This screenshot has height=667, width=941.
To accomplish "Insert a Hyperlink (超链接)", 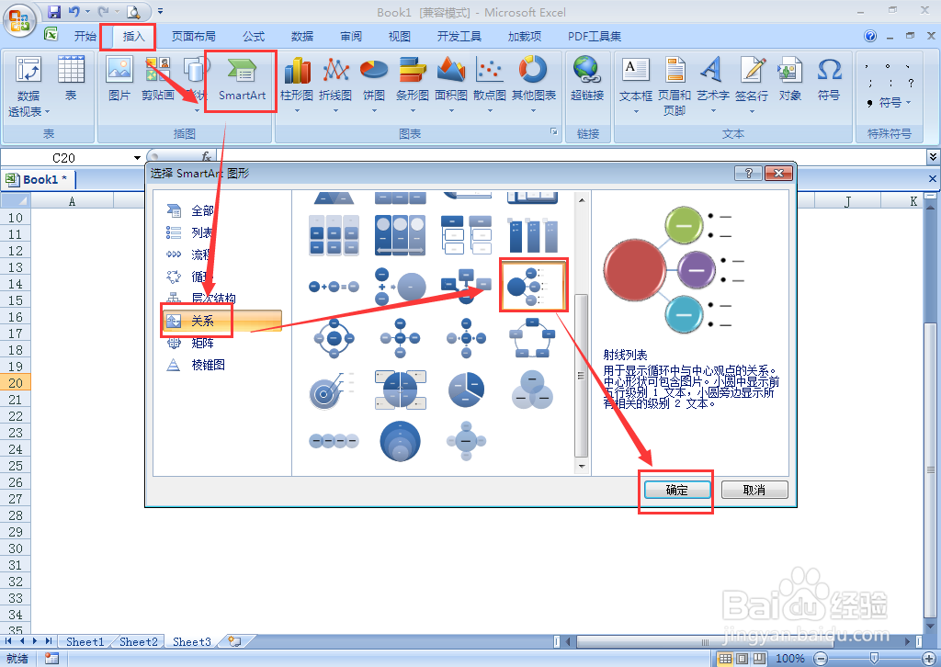I will point(587,79).
